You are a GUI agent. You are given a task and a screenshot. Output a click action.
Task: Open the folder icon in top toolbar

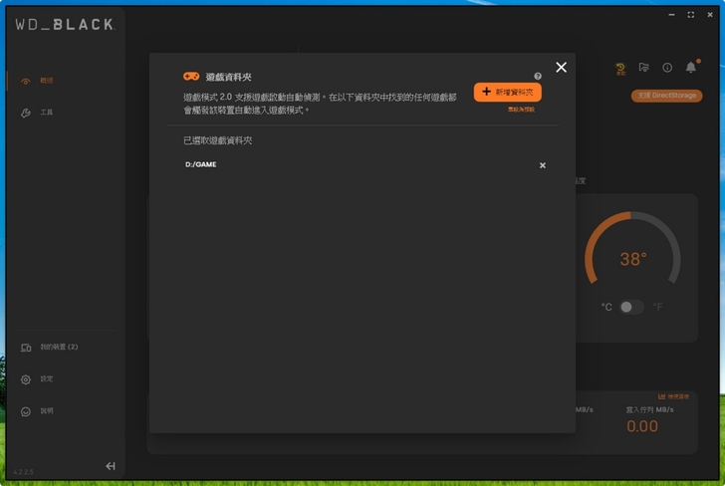click(644, 68)
